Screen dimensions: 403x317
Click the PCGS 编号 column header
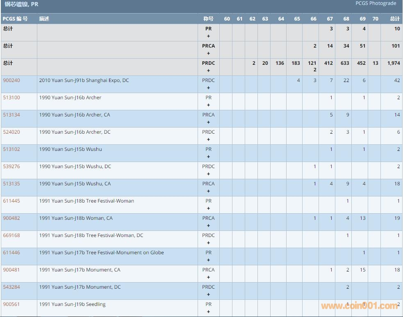[15, 19]
